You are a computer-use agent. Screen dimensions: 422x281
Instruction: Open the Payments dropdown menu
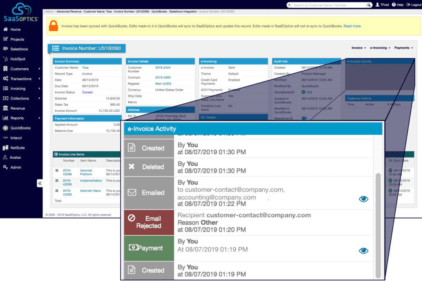pos(403,48)
